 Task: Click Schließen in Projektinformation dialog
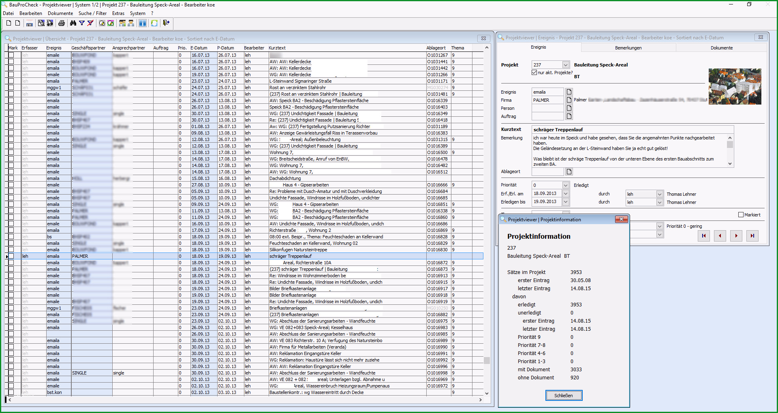point(564,396)
